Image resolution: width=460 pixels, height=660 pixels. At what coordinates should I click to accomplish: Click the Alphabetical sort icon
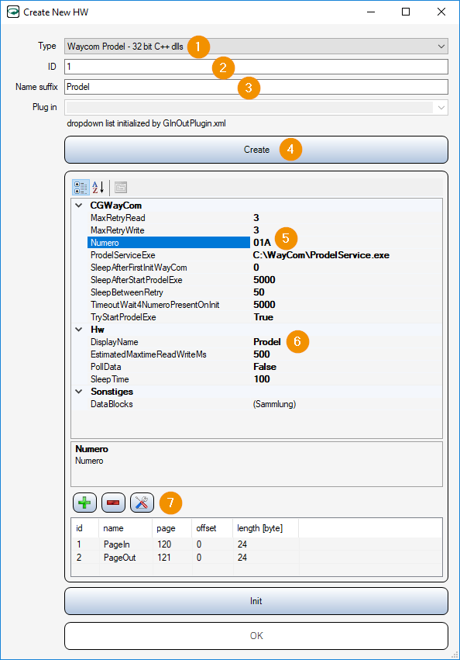pyautogui.click(x=98, y=188)
